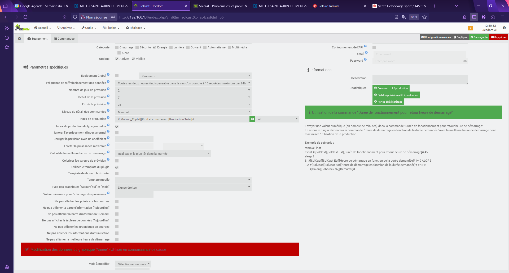
Task: Click help icon next to Equipement Global
Action: pos(108,75)
